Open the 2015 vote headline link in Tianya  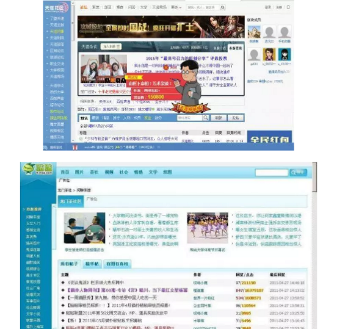pyautogui.click(x=186, y=59)
